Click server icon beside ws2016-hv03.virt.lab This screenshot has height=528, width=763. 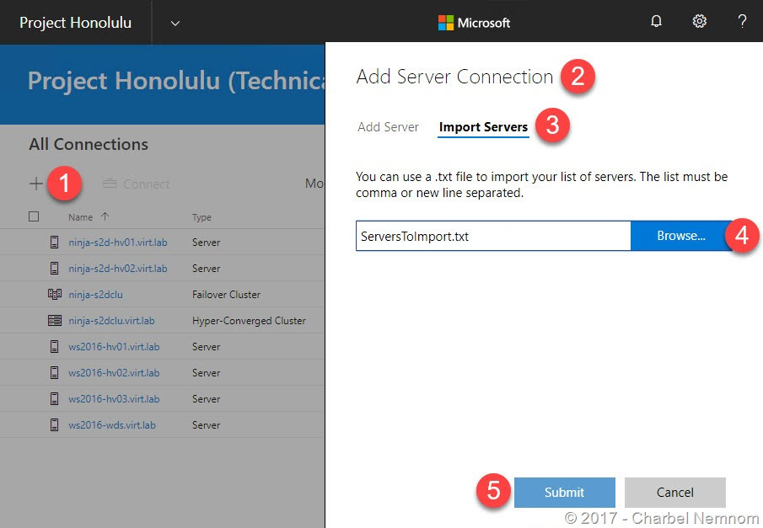(x=55, y=398)
